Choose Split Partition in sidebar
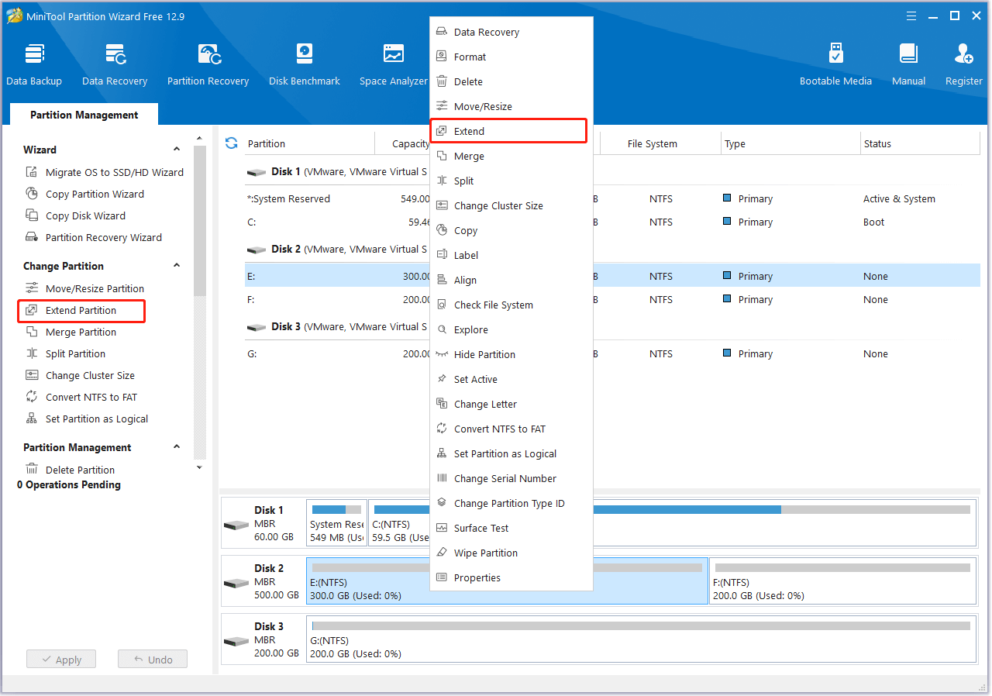This screenshot has width=992, height=696. 66,354
